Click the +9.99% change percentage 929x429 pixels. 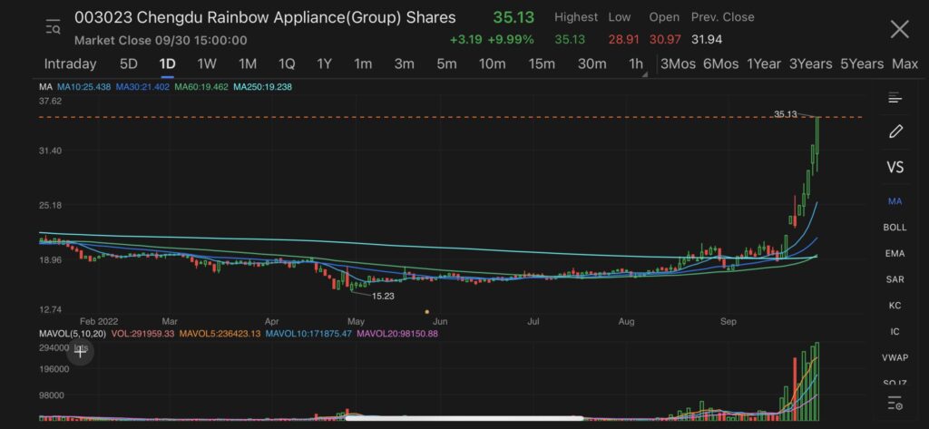(x=510, y=40)
